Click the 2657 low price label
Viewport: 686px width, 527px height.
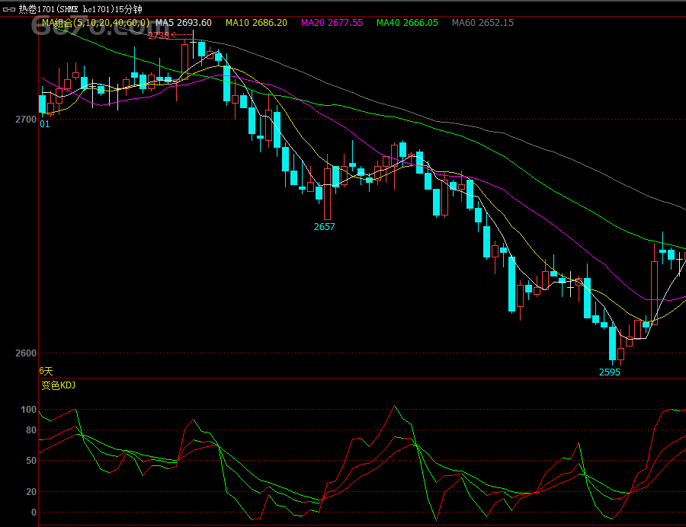(x=324, y=226)
